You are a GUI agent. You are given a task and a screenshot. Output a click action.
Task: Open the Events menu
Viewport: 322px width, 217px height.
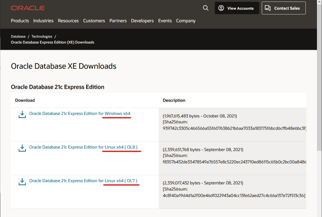coord(165,21)
